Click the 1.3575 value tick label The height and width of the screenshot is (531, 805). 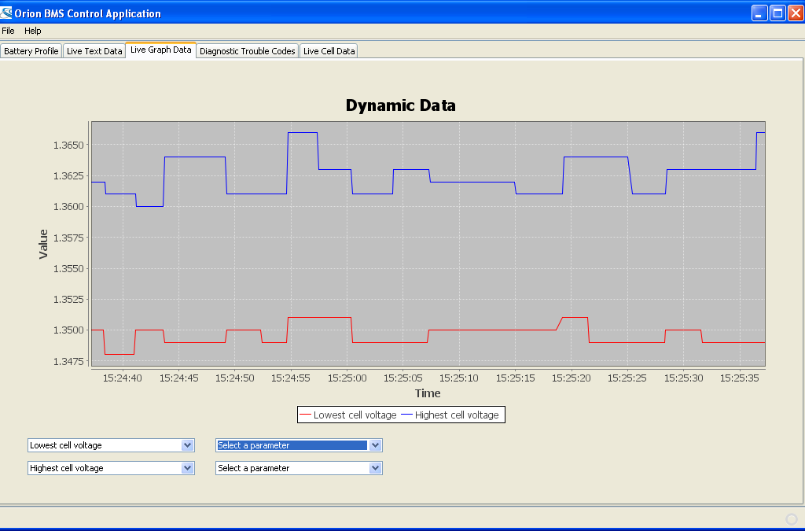click(x=68, y=238)
